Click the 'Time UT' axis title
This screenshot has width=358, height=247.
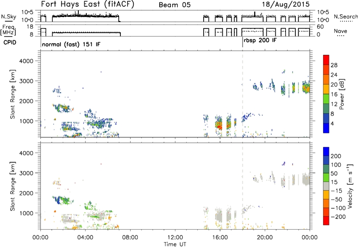pyautogui.click(x=175, y=244)
